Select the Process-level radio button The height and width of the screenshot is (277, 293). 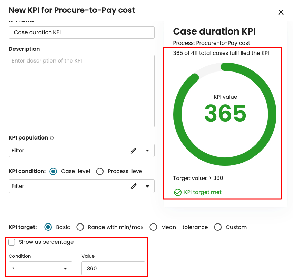(100, 171)
